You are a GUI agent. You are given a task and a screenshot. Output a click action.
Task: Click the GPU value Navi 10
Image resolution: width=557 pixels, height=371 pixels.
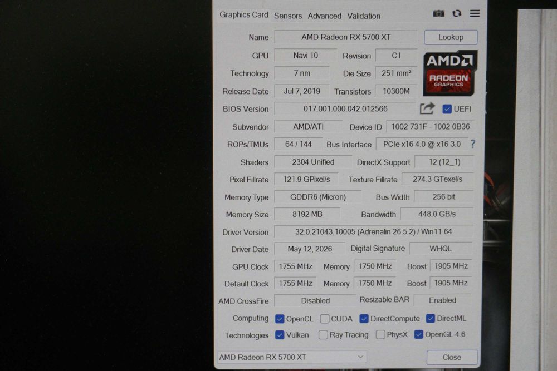point(305,55)
